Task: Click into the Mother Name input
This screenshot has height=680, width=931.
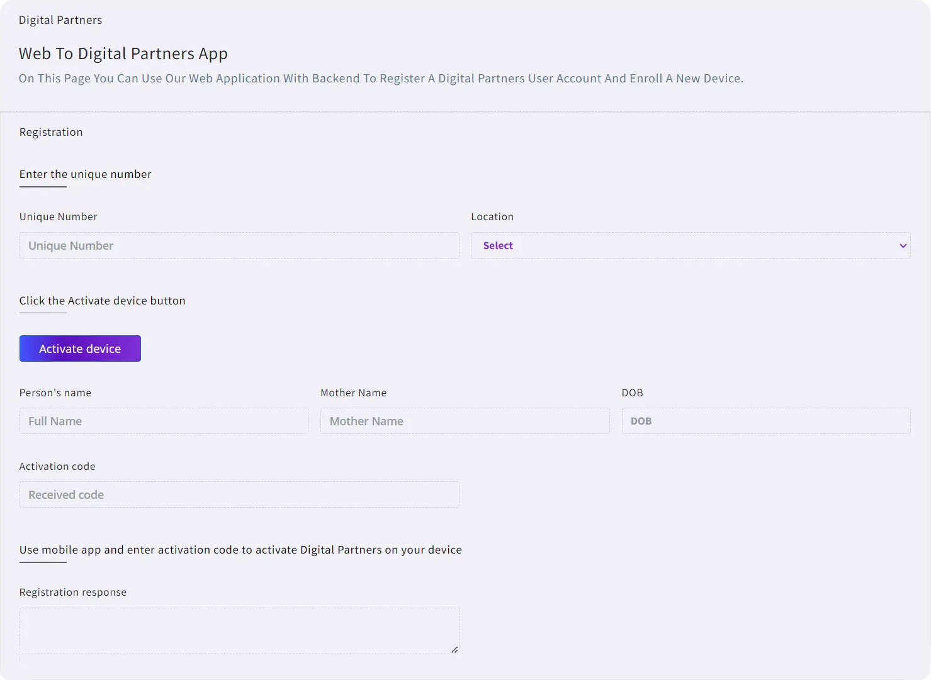Action: pyautogui.click(x=465, y=421)
